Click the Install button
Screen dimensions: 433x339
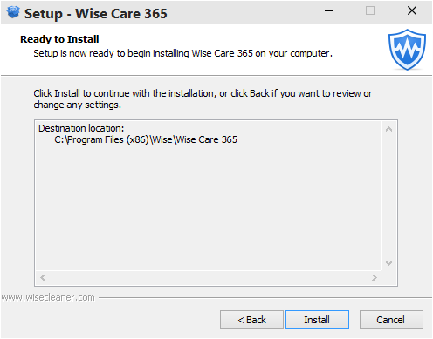tap(317, 320)
